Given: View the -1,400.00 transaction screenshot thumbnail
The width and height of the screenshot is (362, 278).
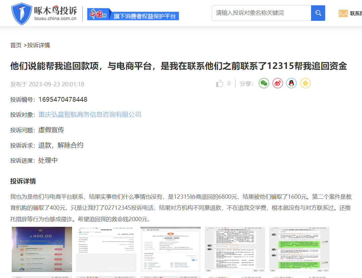Looking at the screenshot, I should [x=106, y=249].
